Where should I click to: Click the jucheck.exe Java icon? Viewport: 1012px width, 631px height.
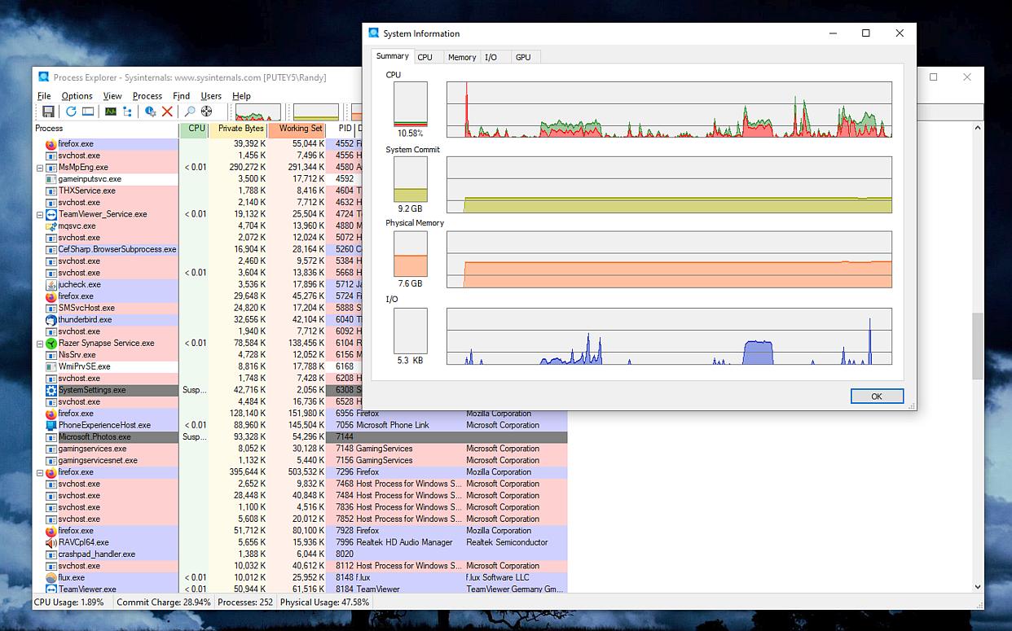51,285
